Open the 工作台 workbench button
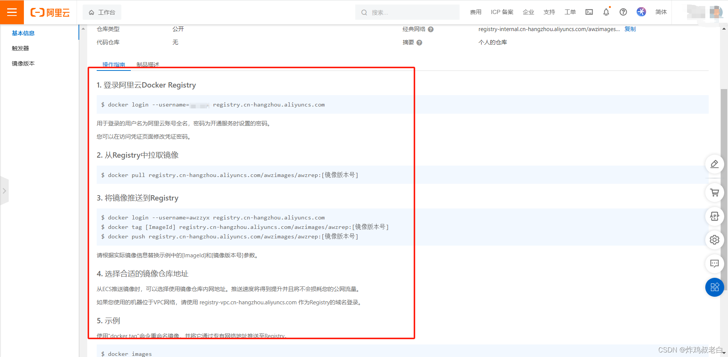728x357 pixels. pos(102,13)
